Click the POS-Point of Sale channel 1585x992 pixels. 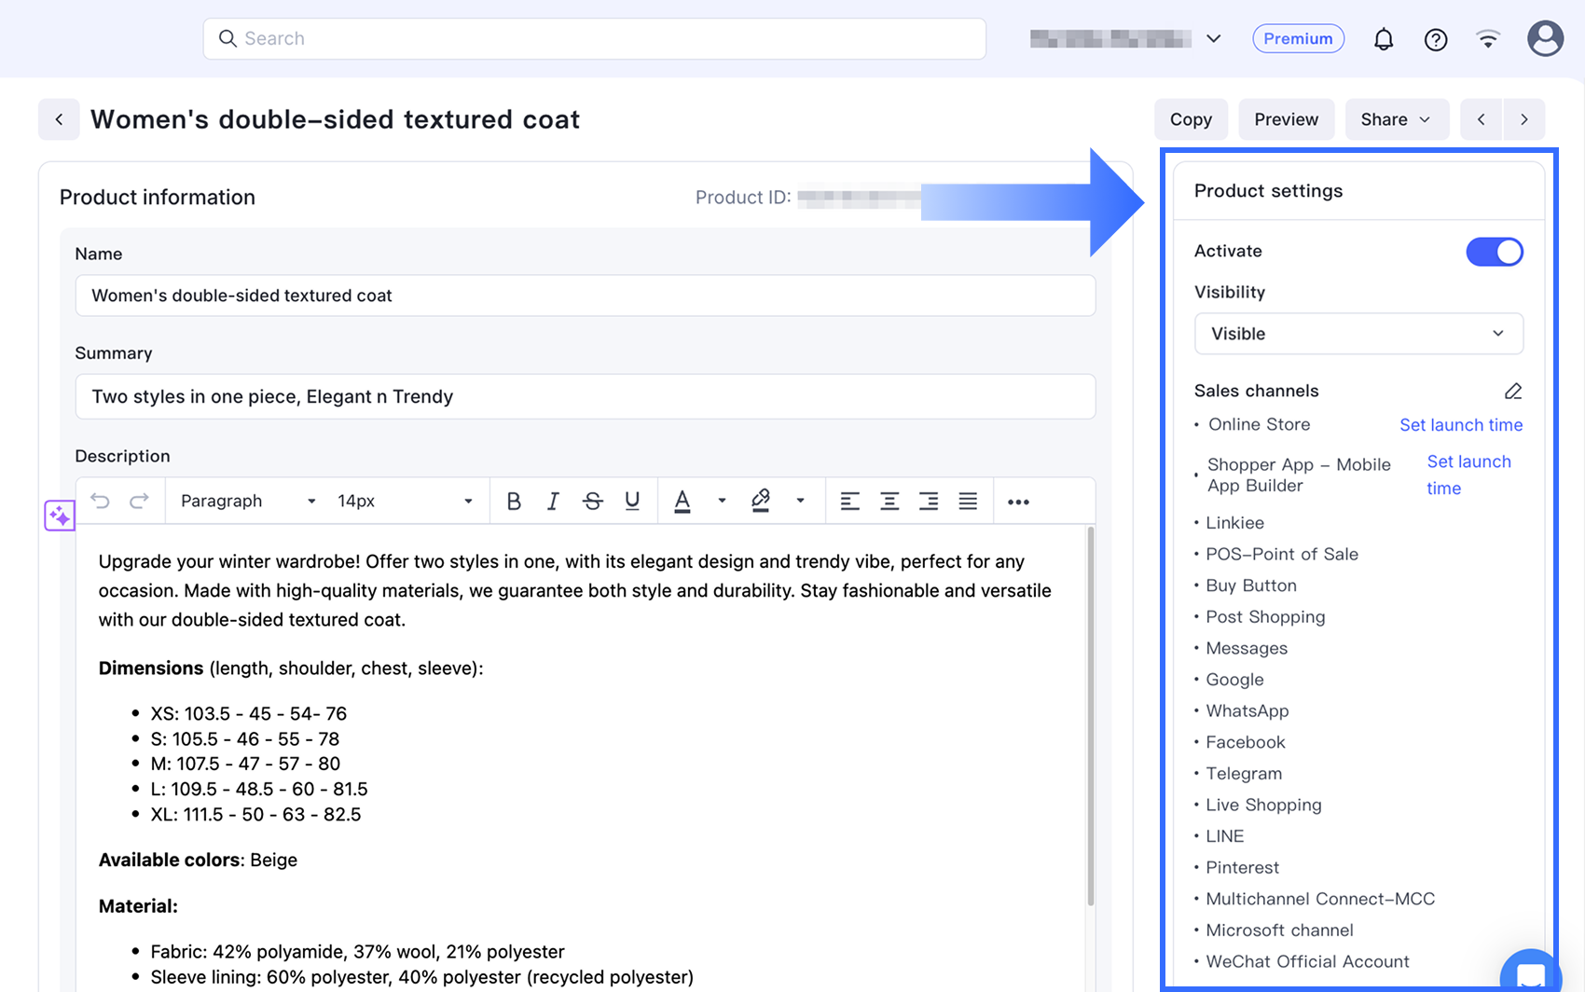(1282, 554)
